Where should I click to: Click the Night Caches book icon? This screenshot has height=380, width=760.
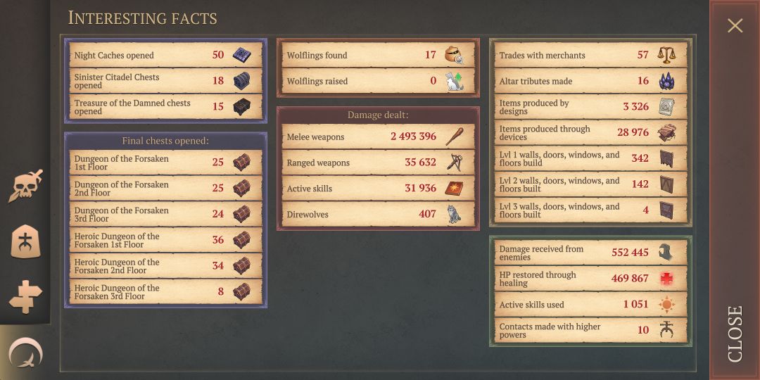[241, 54]
